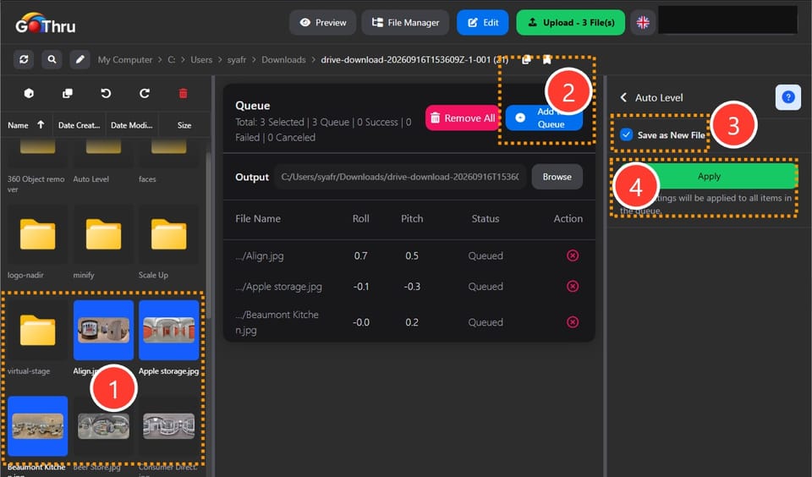Refresh the folder with the reload icon
This screenshot has height=477, width=812.
click(x=24, y=59)
